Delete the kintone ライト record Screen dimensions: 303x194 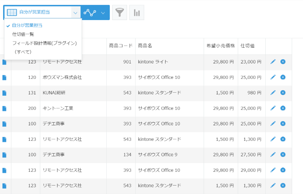(283, 62)
